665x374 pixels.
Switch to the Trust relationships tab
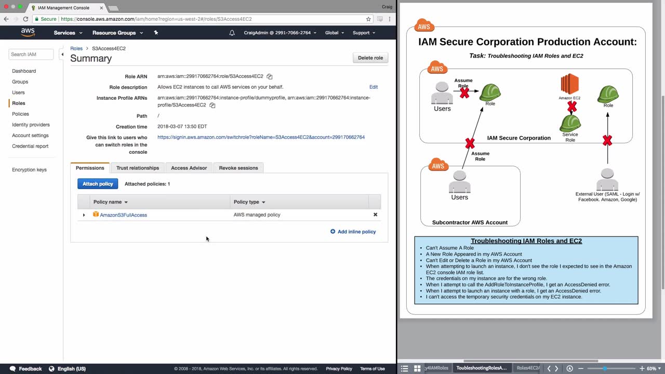(x=138, y=168)
